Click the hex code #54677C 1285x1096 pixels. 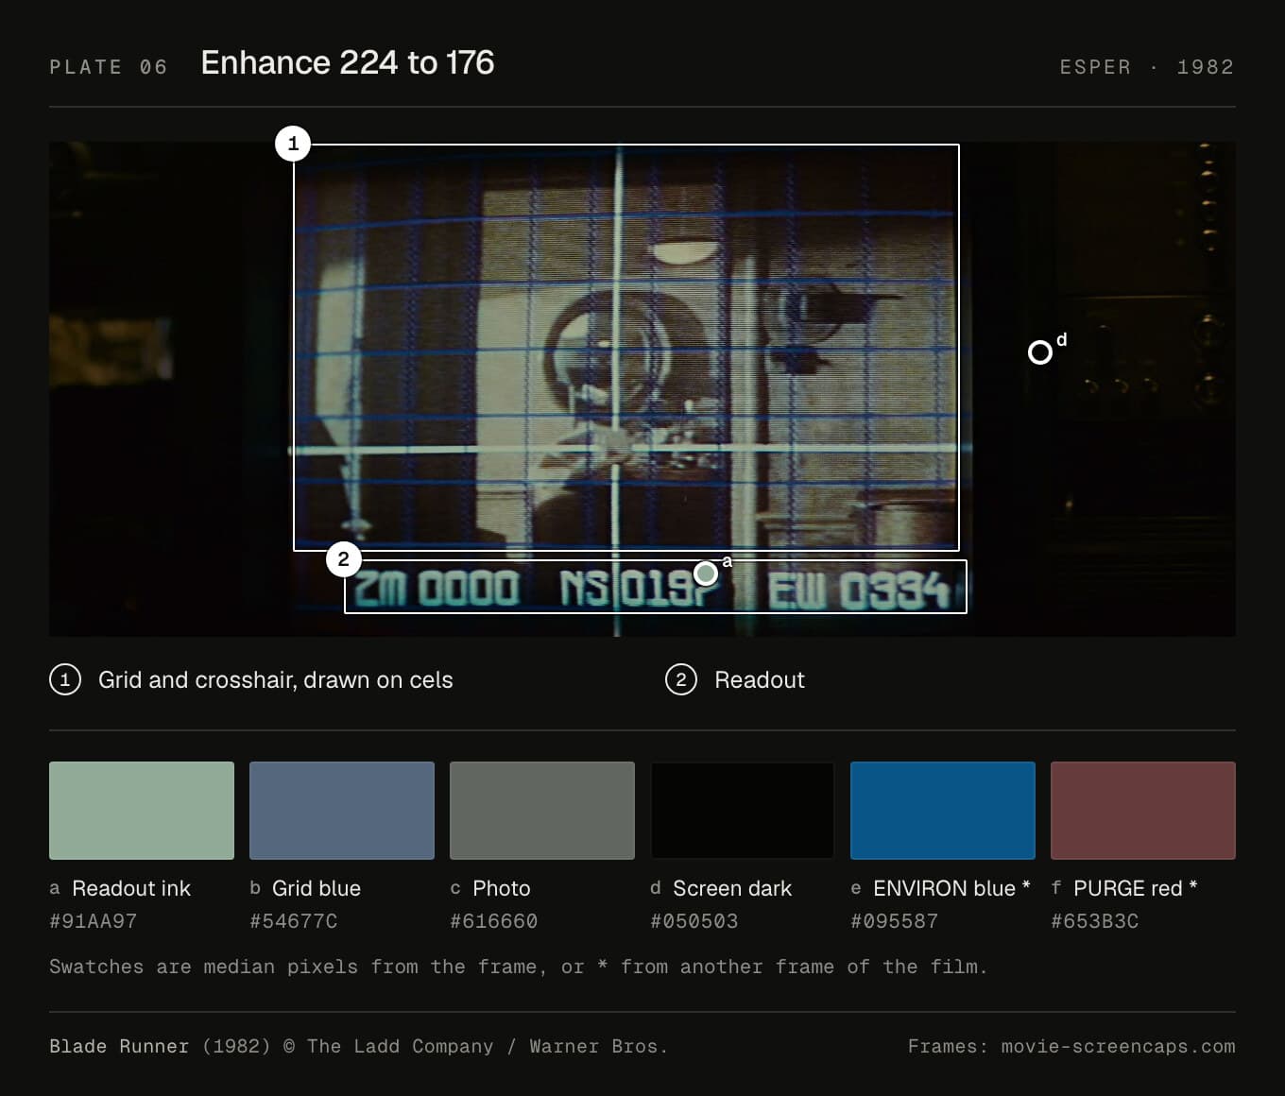tap(294, 921)
